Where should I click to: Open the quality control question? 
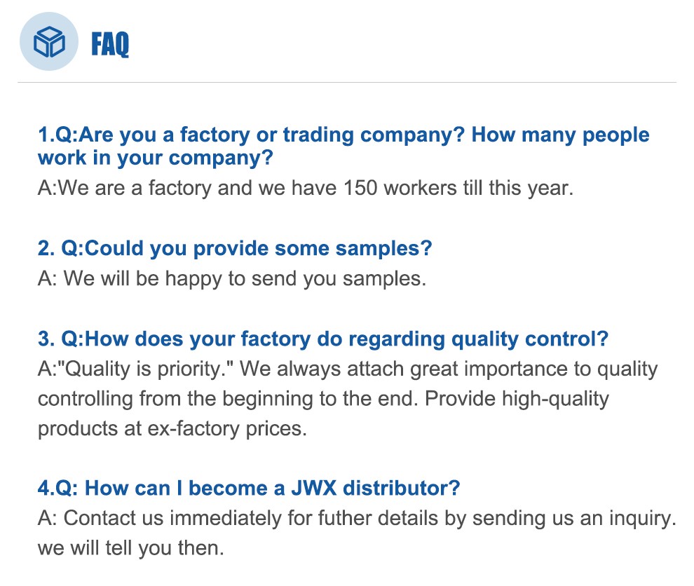point(322,340)
